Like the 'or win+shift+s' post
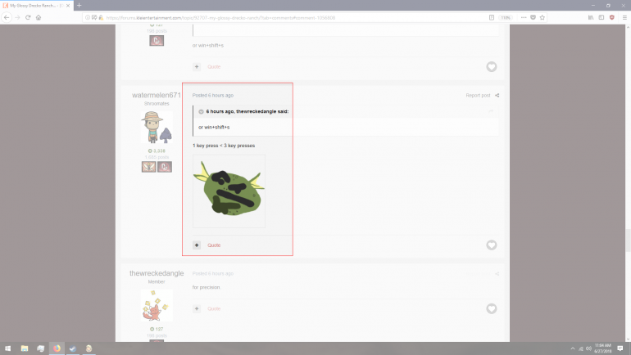631x355 pixels. click(492, 66)
